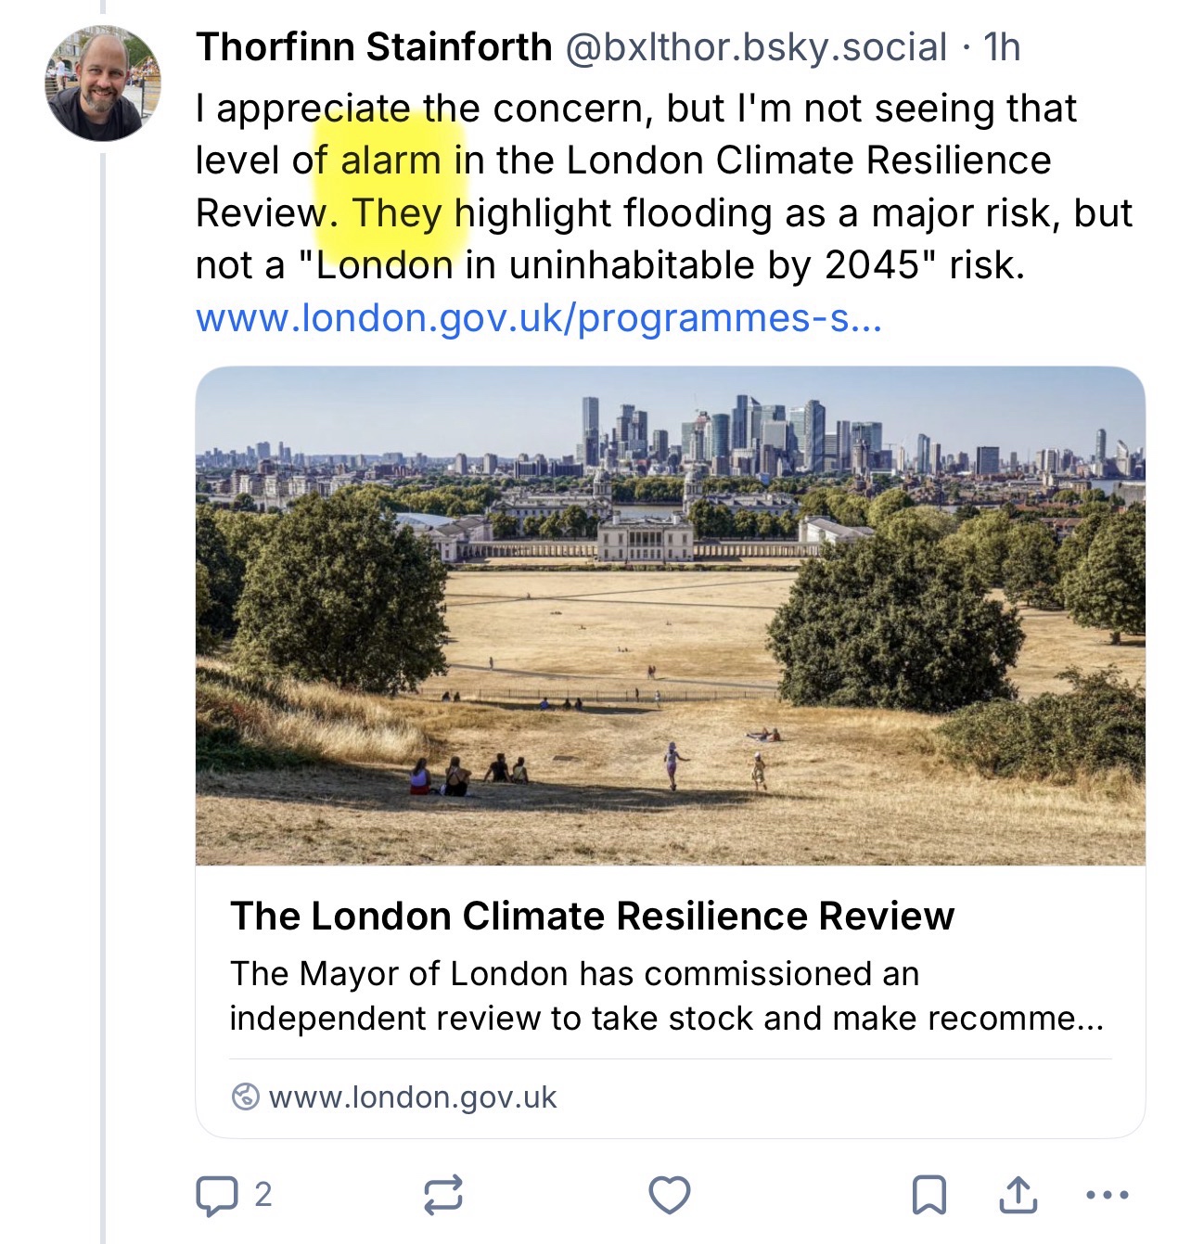Click the 1h post timestamp
Screen dimensions: 1191x1244
click(x=1002, y=46)
